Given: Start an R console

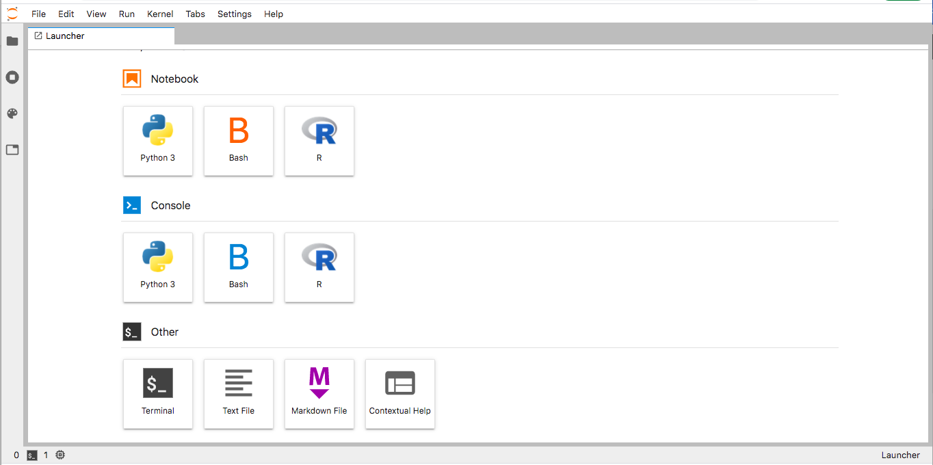Looking at the screenshot, I should click(319, 267).
